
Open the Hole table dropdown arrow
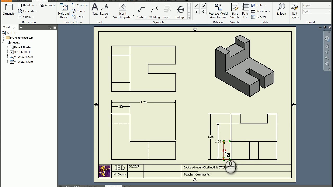pos(265,5)
